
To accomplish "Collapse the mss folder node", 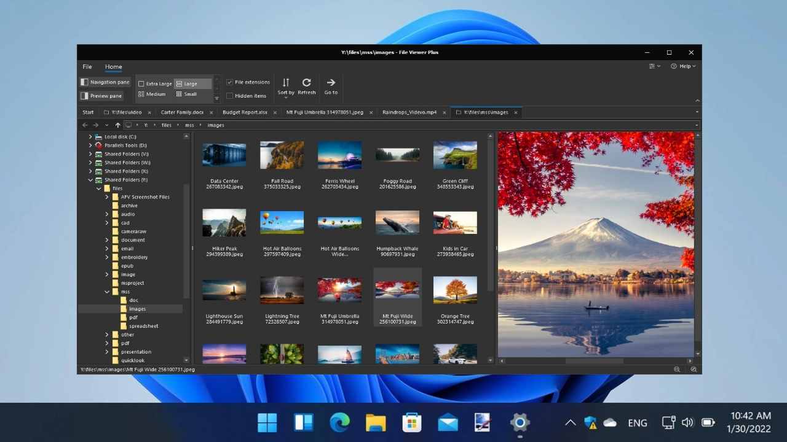I will (x=107, y=292).
